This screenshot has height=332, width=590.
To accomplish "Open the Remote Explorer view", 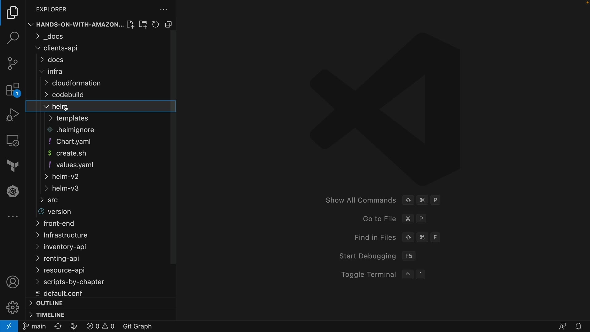I will pos(13,141).
